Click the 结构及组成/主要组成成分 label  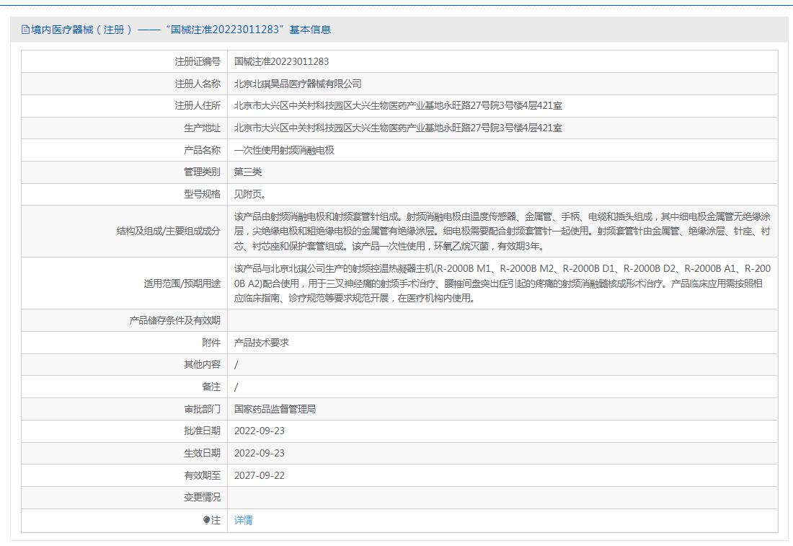168,231
